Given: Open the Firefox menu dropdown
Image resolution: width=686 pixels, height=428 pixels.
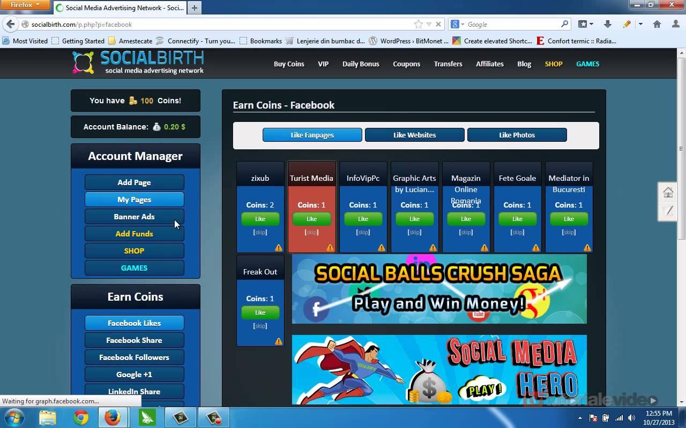Looking at the screenshot, I should [x=25, y=5].
